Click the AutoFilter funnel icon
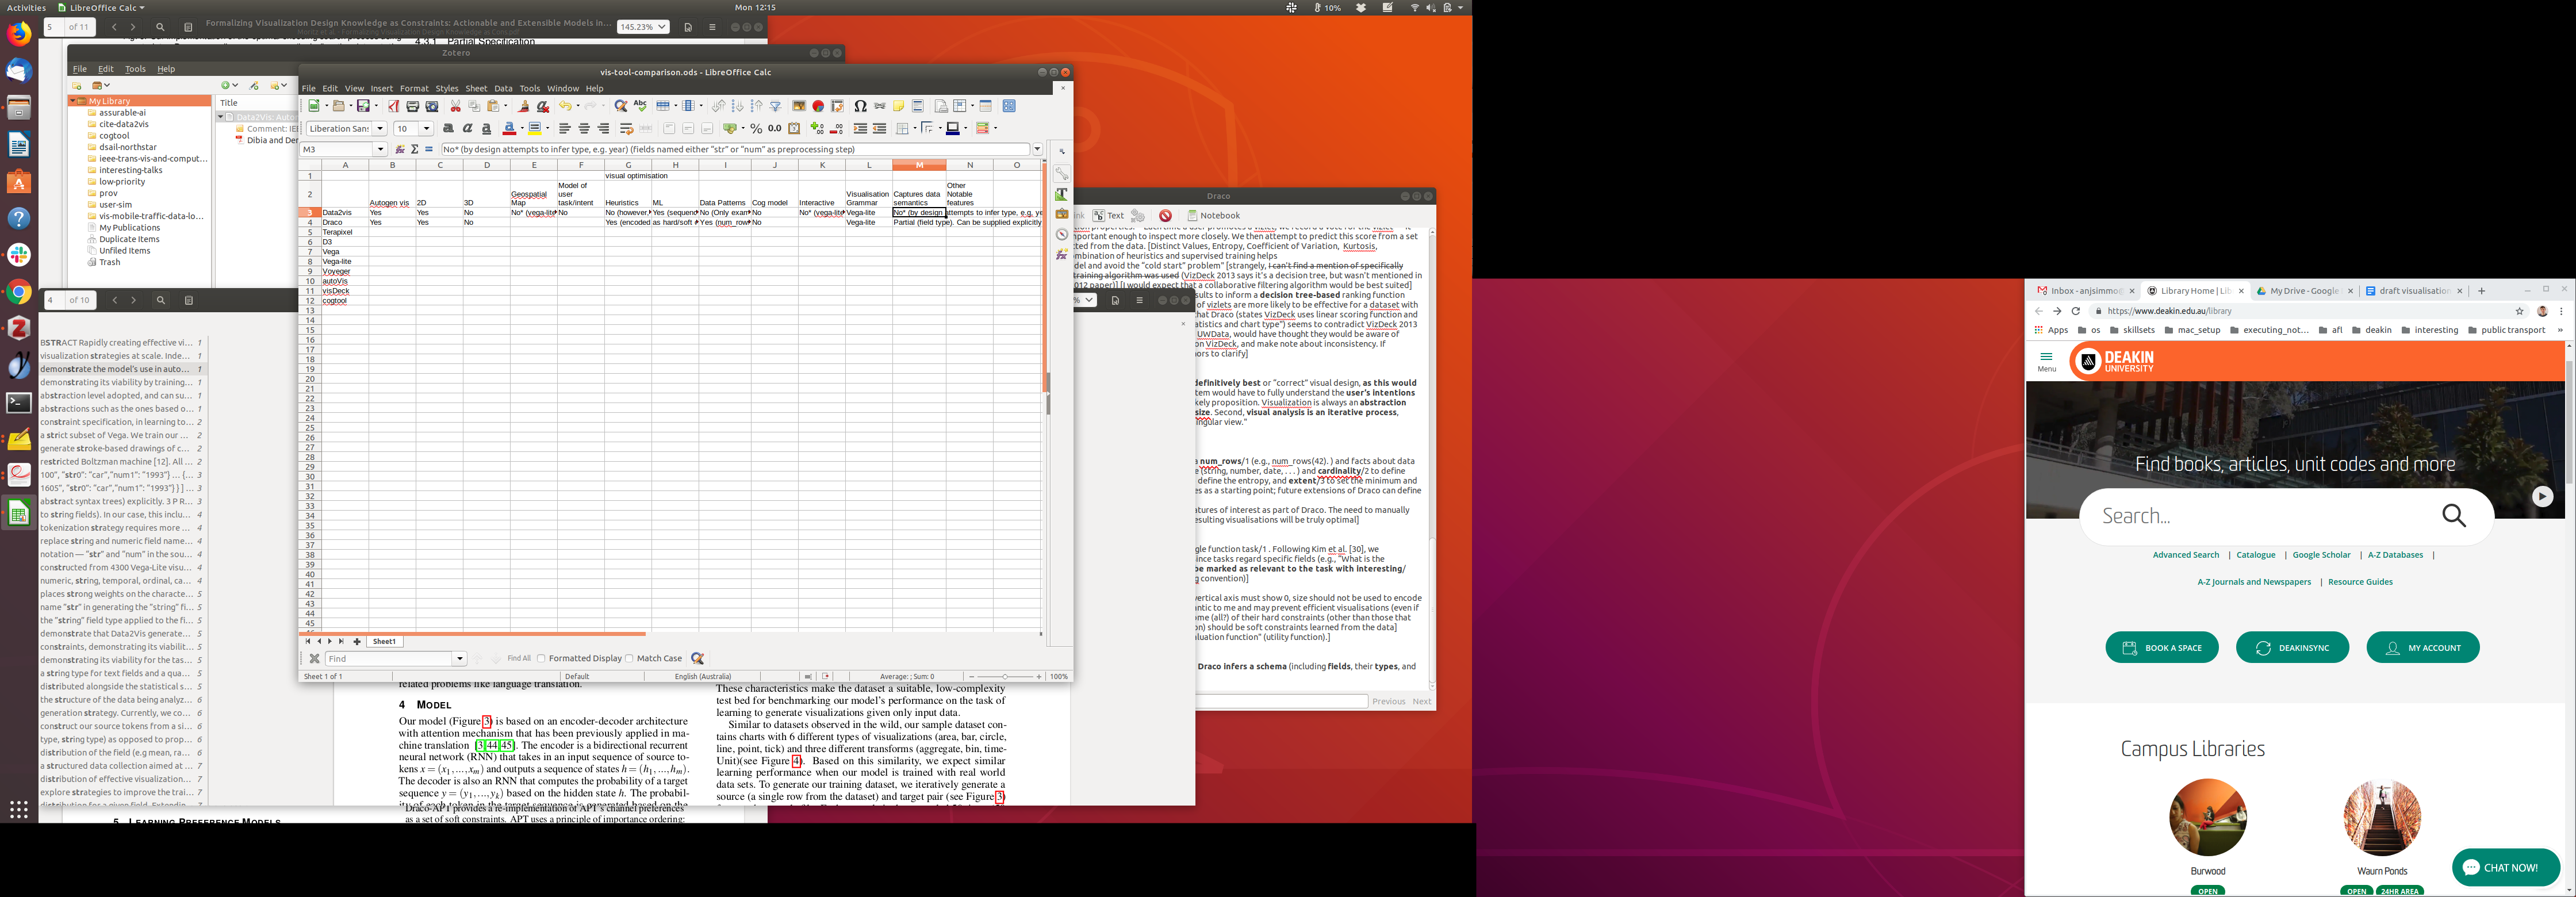Viewport: 2576px width, 897px height. [775, 106]
